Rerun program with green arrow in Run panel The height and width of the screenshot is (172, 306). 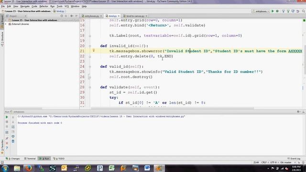click(7, 117)
